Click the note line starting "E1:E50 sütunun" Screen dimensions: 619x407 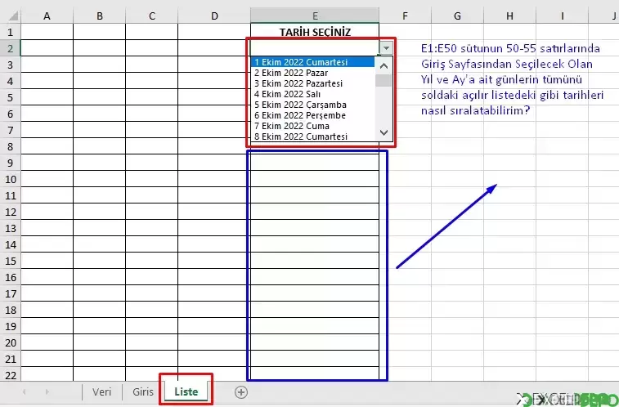click(510, 48)
